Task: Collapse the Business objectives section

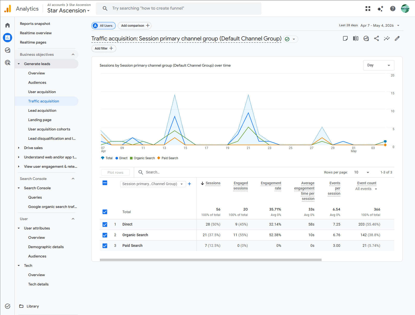Action: [x=73, y=54]
